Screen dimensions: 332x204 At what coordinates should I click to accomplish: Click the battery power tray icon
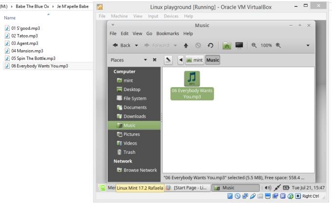[x=286, y=187]
